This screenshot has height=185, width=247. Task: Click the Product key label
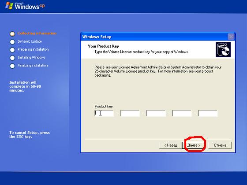pos(104,107)
